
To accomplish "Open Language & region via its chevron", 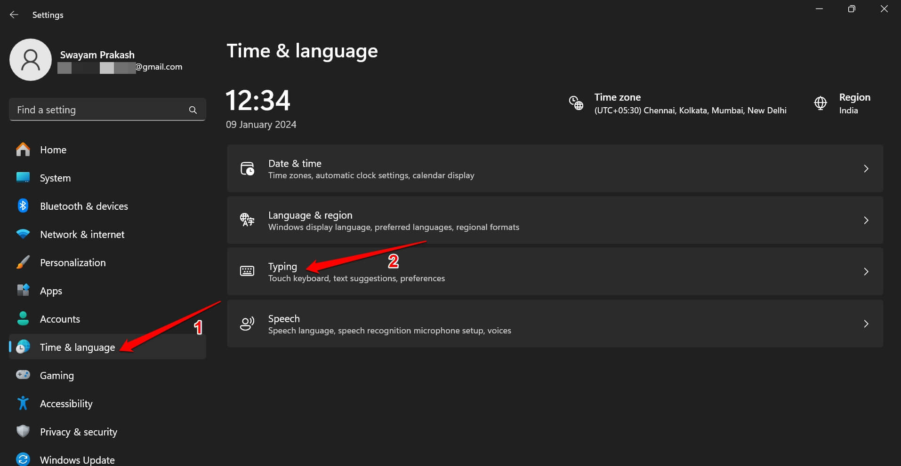I will [866, 220].
